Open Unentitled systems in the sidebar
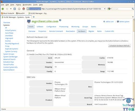 click(9, 36)
